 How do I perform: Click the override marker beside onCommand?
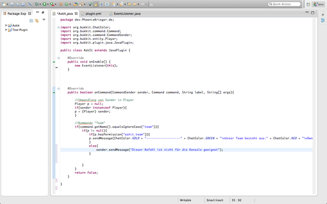click(54, 92)
